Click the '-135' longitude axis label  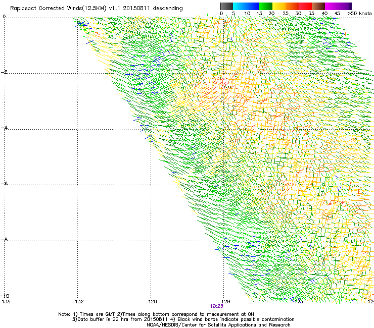tap(6, 302)
